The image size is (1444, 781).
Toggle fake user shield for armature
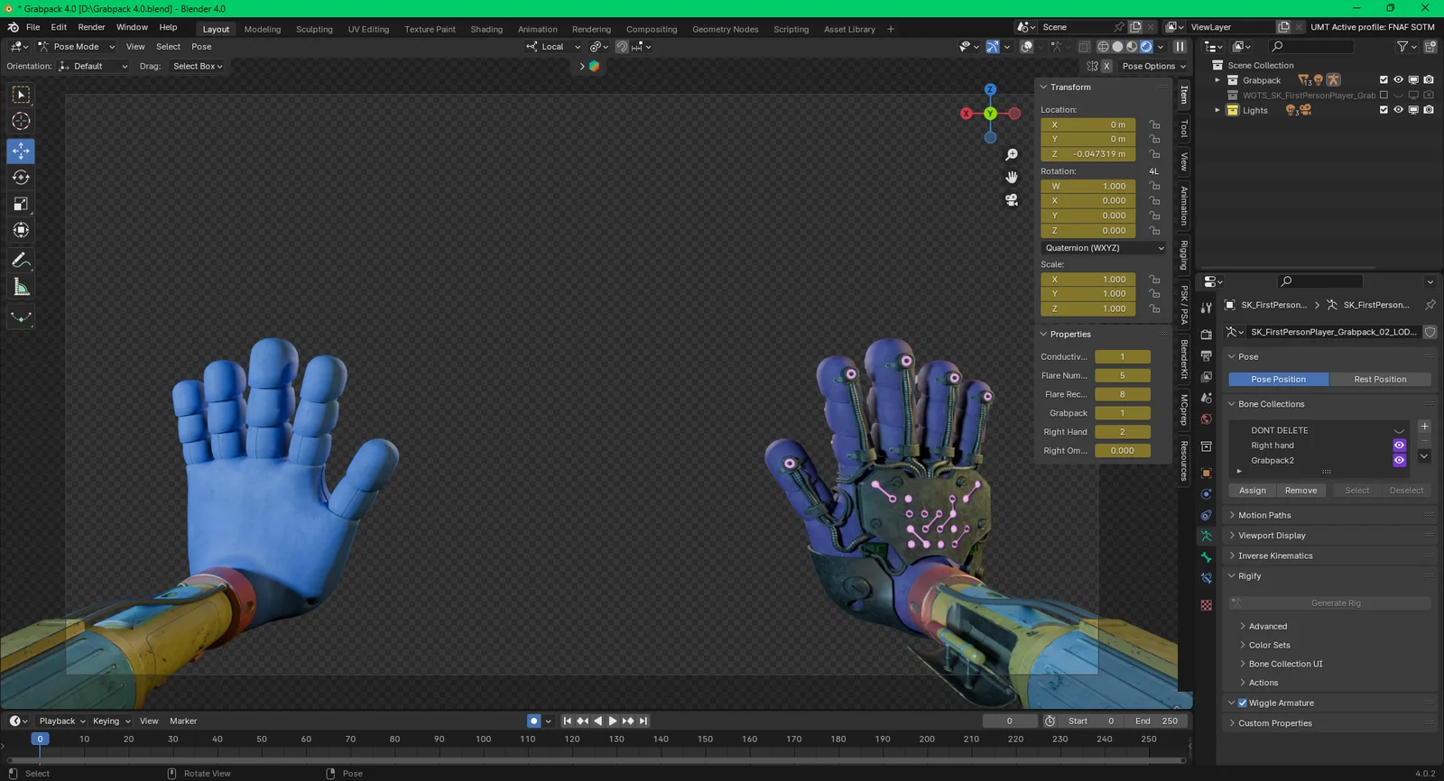coord(1430,332)
